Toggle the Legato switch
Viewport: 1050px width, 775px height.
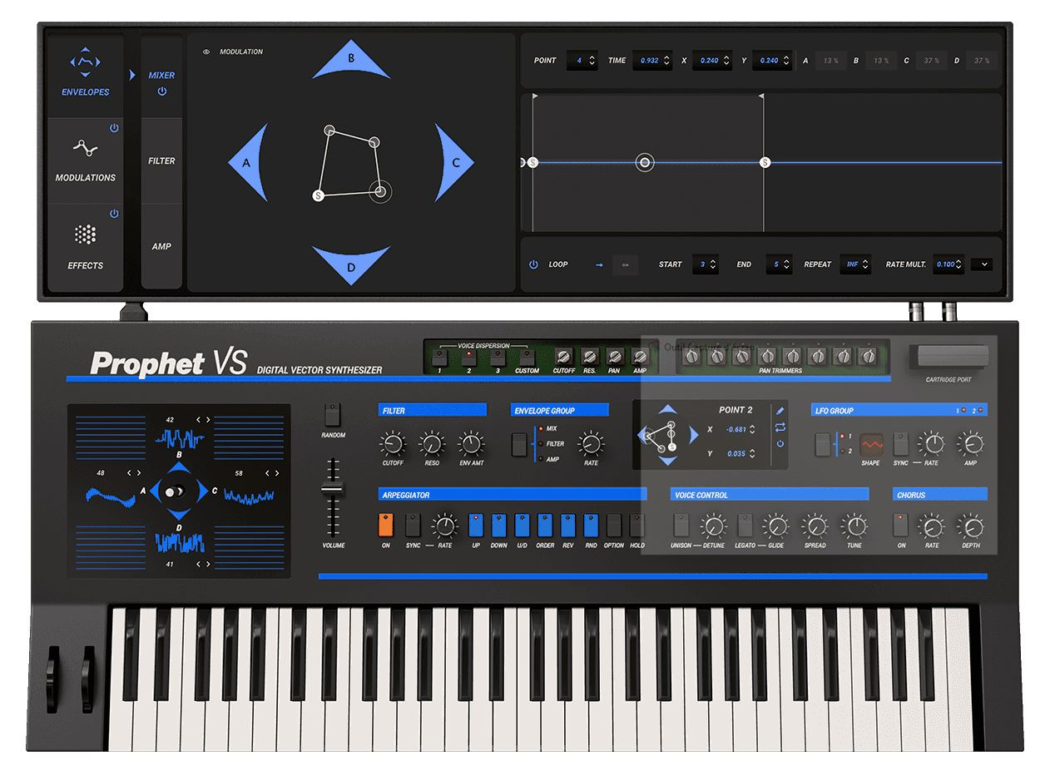pyautogui.click(x=745, y=526)
